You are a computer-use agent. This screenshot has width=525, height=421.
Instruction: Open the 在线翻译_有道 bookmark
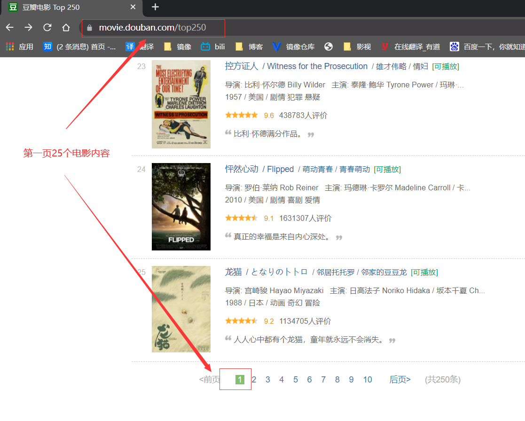tap(411, 47)
